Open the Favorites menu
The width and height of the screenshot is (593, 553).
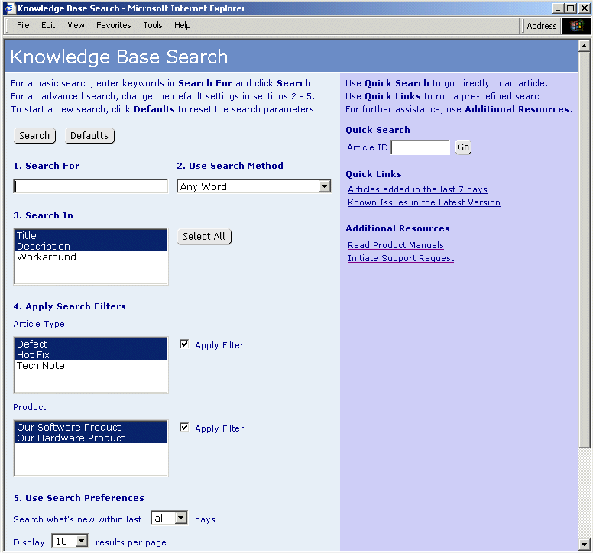point(113,25)
